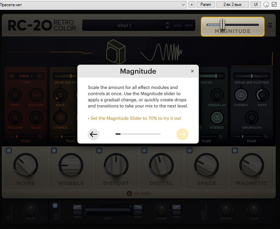Click the flux waveform icon in magnetic module

pyautogui.click(x=266, y=137)
